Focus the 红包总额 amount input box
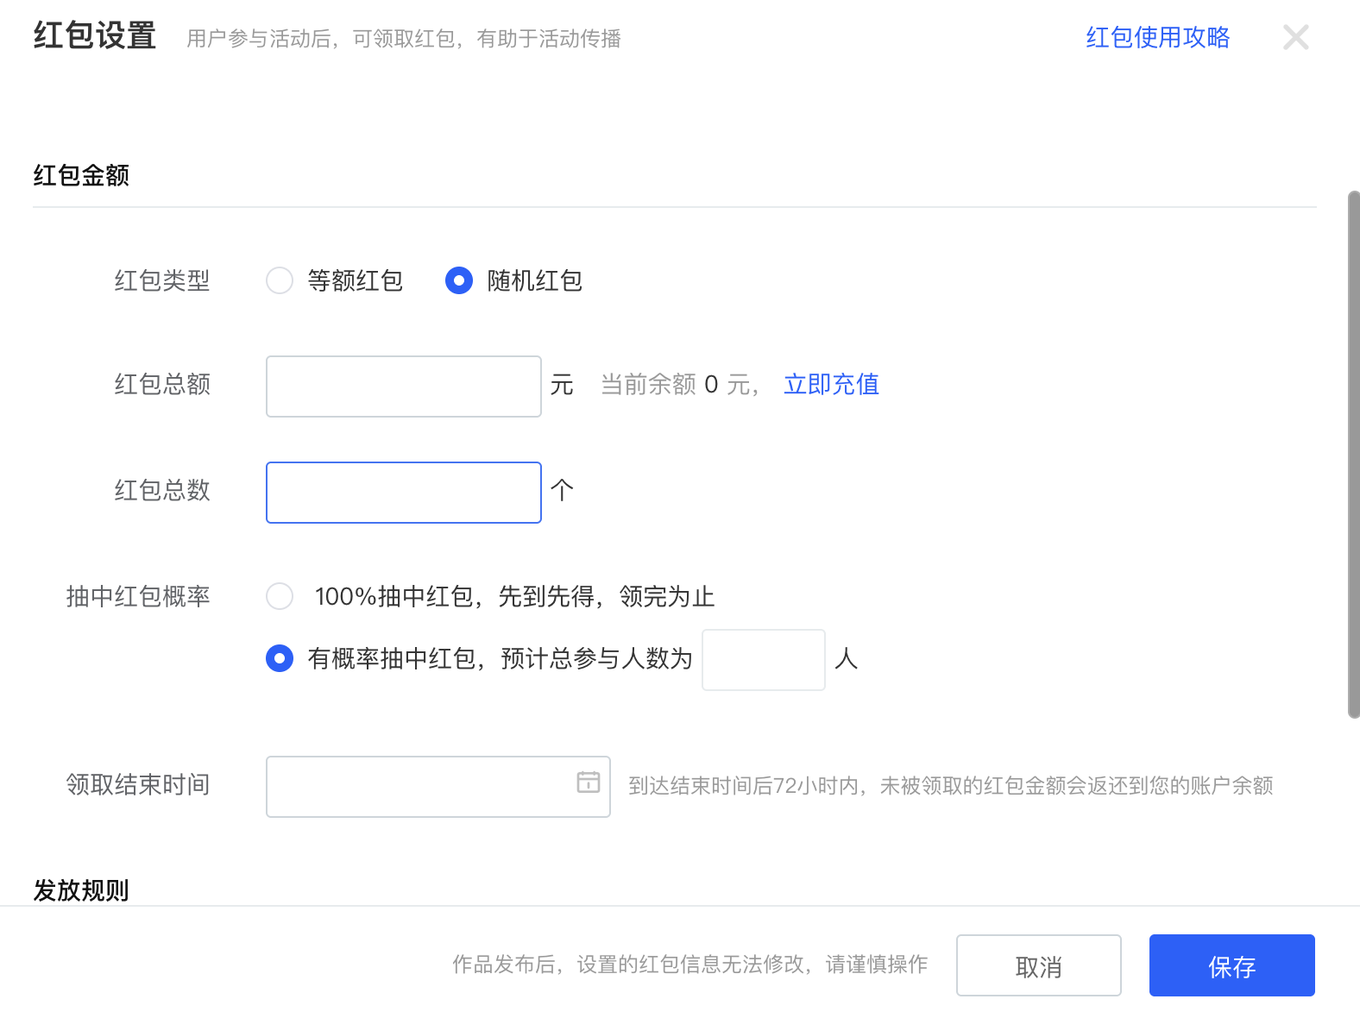 tap(403, 386)
